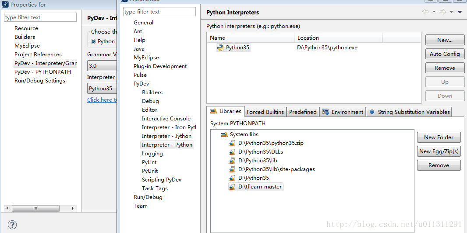Open the forward history dropdown arrow
467x233 pixels.
452,12
